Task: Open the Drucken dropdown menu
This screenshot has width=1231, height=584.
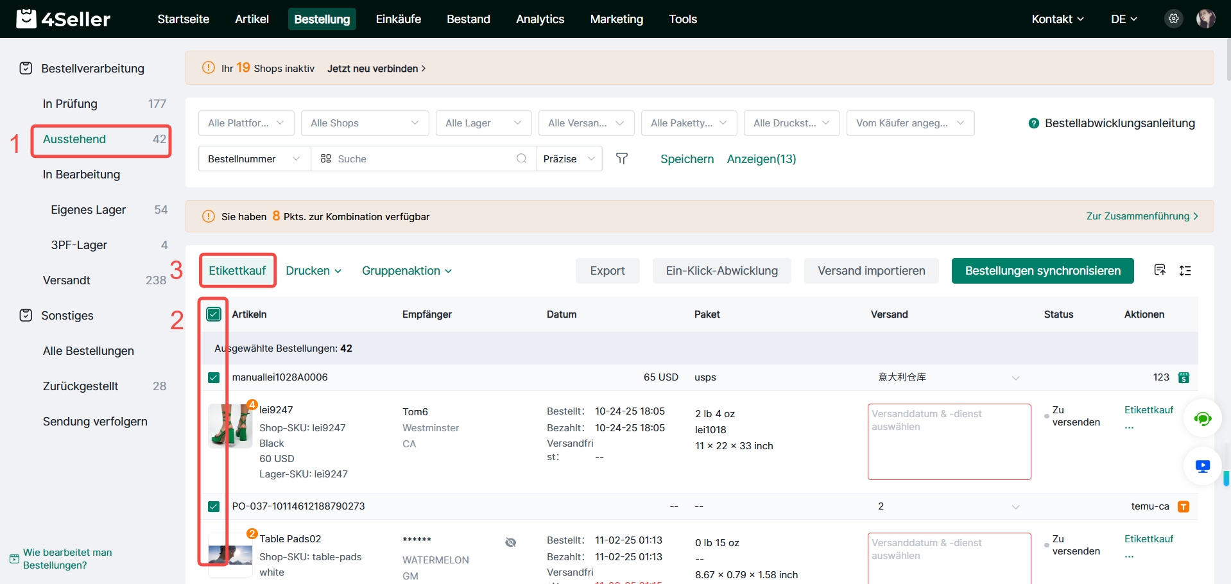Action: (313, 271)
